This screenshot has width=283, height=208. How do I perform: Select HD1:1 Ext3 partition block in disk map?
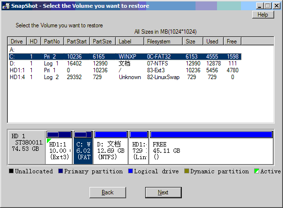coord(59,147)
